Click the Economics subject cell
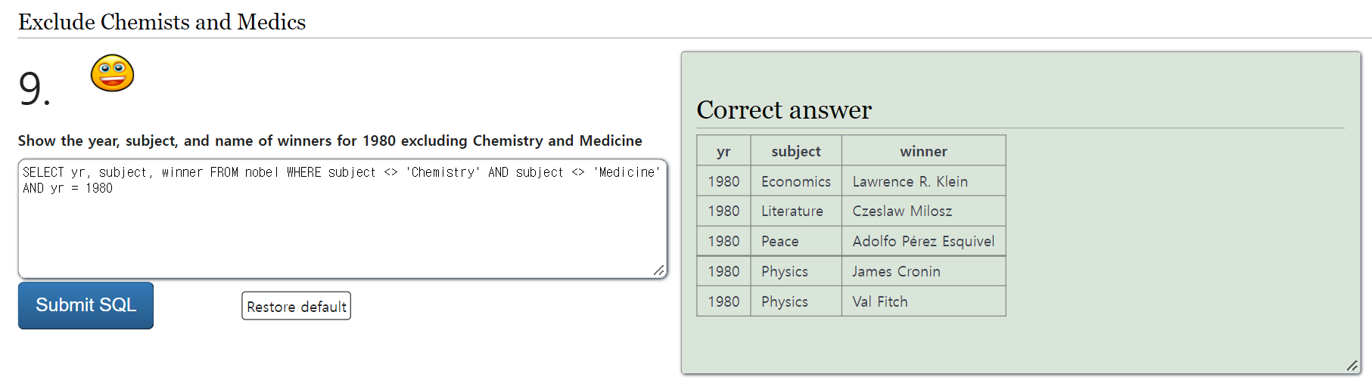1372x383 pixels. pos(795,181)
